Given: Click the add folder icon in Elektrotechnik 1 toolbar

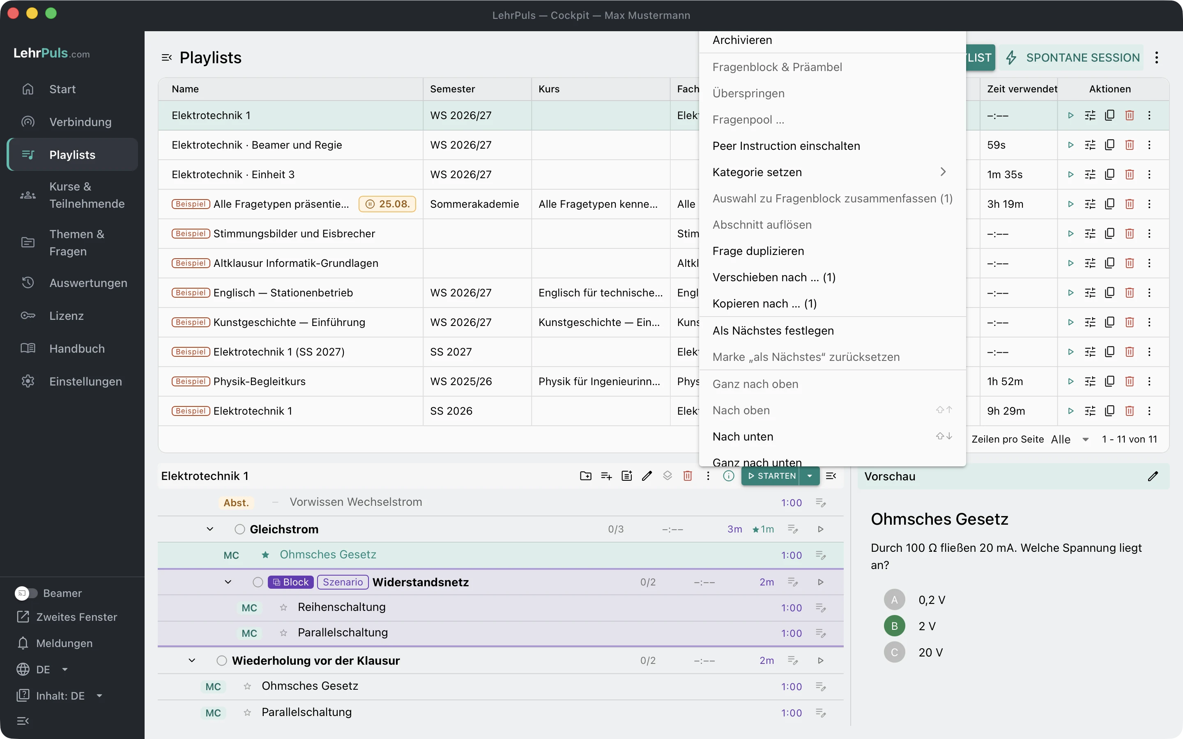Looking at the screenshot, I should pyautogui.click(x=586, y=475).
